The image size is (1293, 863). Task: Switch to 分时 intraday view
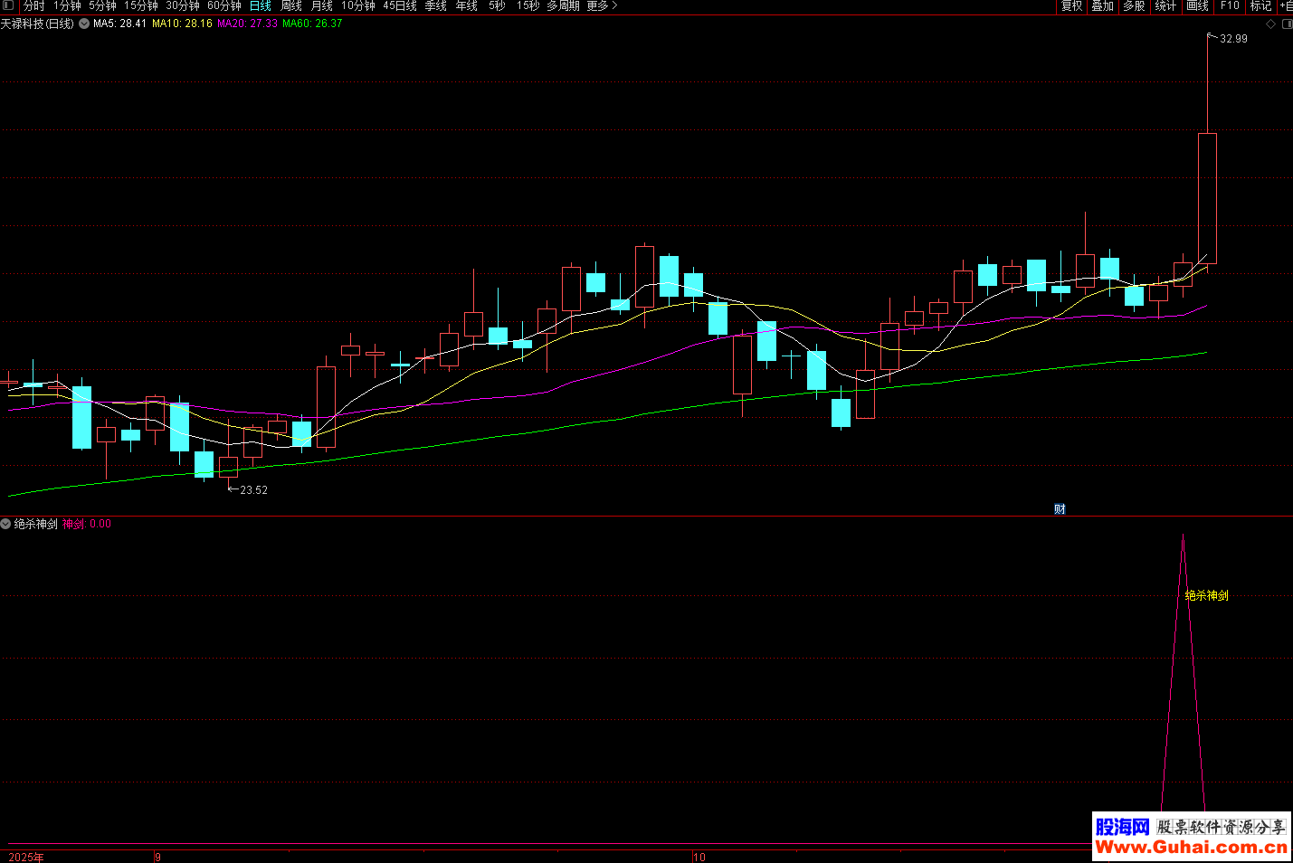34,6
